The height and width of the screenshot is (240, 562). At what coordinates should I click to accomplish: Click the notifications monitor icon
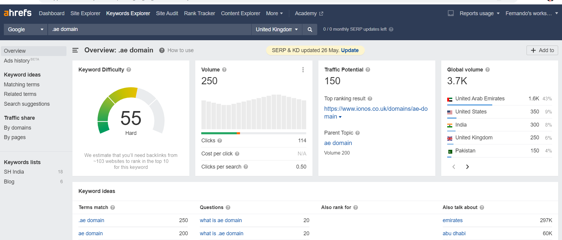(x=451, y=13)
